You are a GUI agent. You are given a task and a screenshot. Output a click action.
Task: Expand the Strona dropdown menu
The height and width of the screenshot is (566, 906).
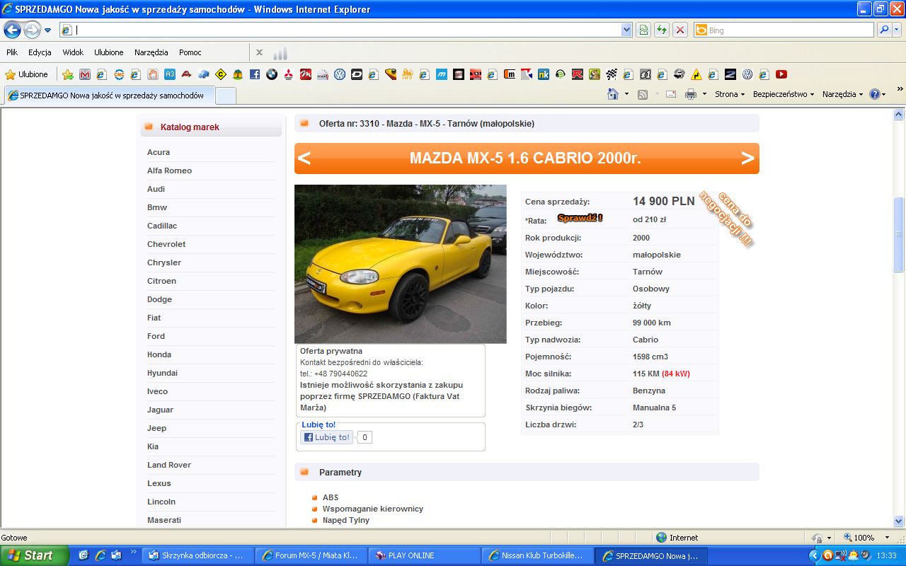coord(730,94)
